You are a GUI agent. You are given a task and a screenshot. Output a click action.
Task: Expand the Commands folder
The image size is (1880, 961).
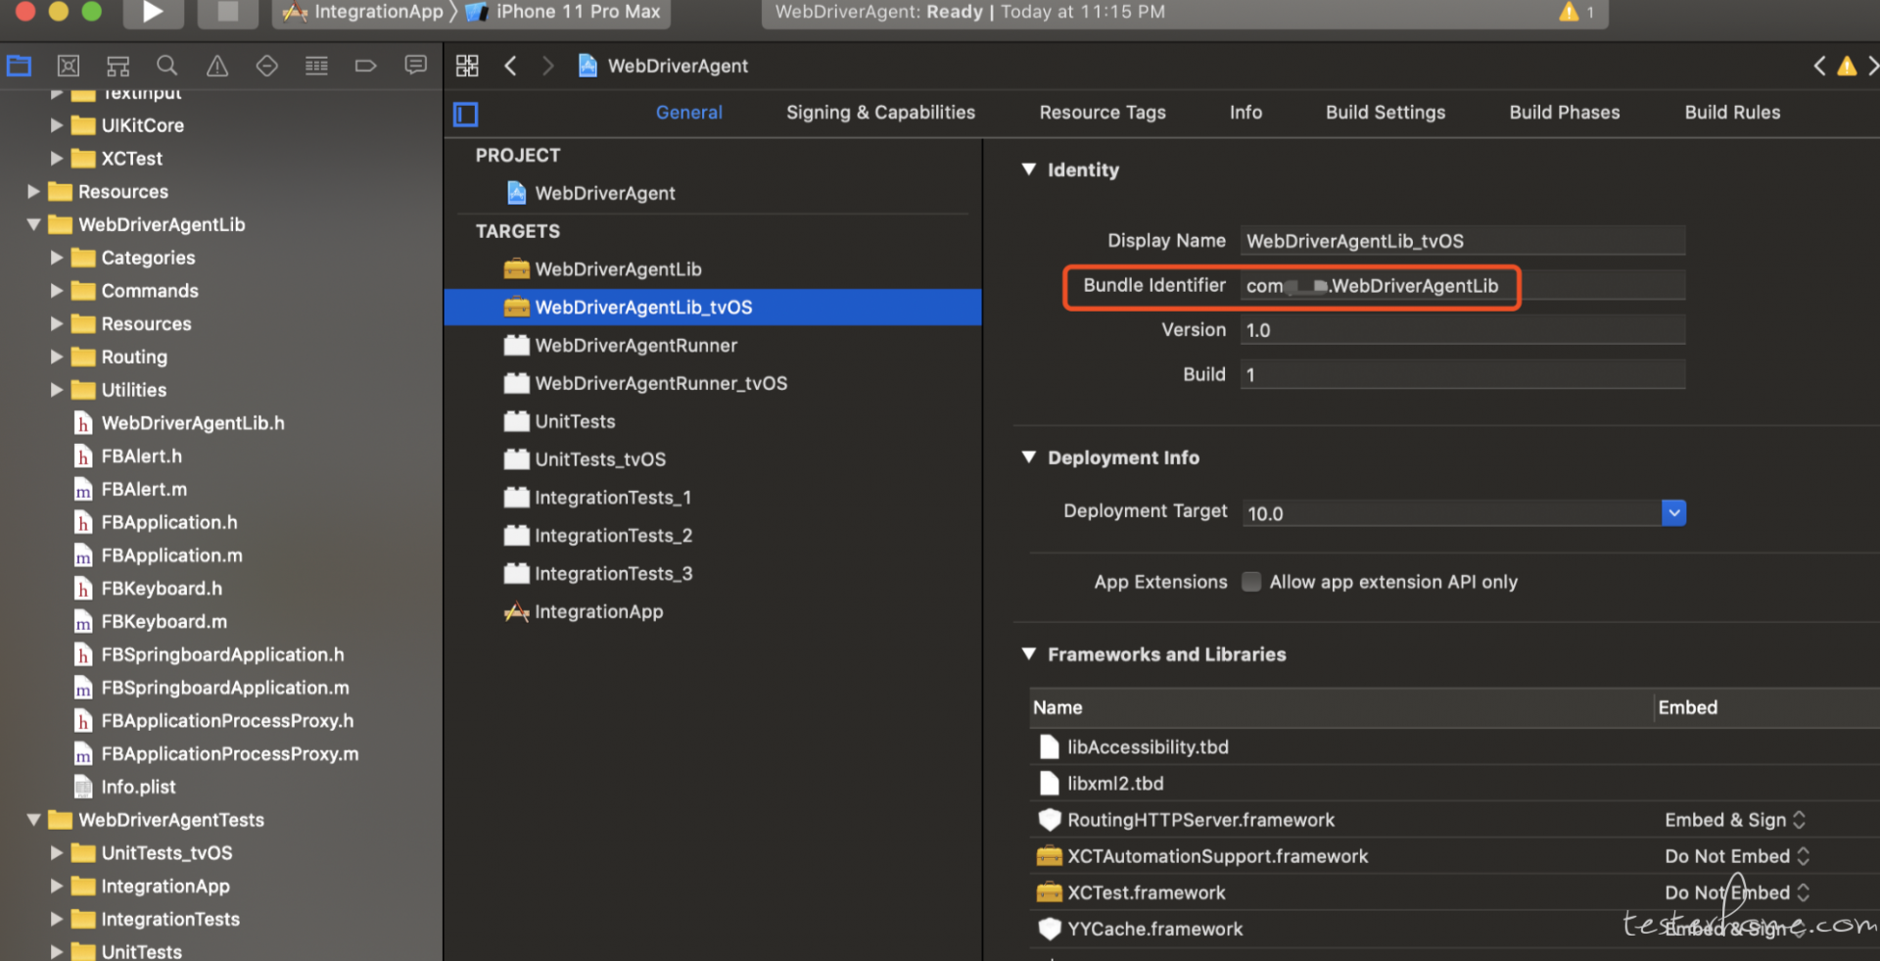57,291
